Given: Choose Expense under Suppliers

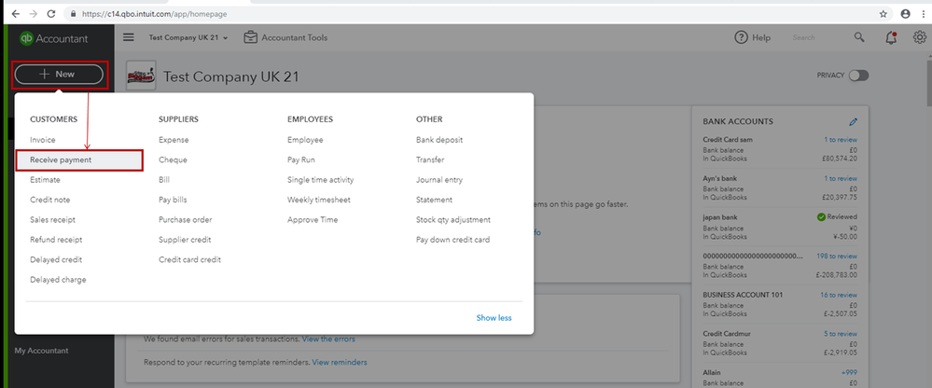Looking at the screenshot, I should tap(174, 140).
